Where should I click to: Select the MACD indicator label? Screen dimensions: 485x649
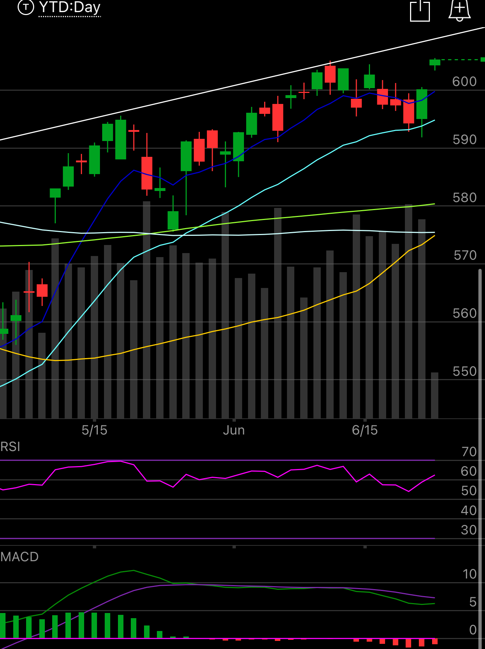[19, 557]
